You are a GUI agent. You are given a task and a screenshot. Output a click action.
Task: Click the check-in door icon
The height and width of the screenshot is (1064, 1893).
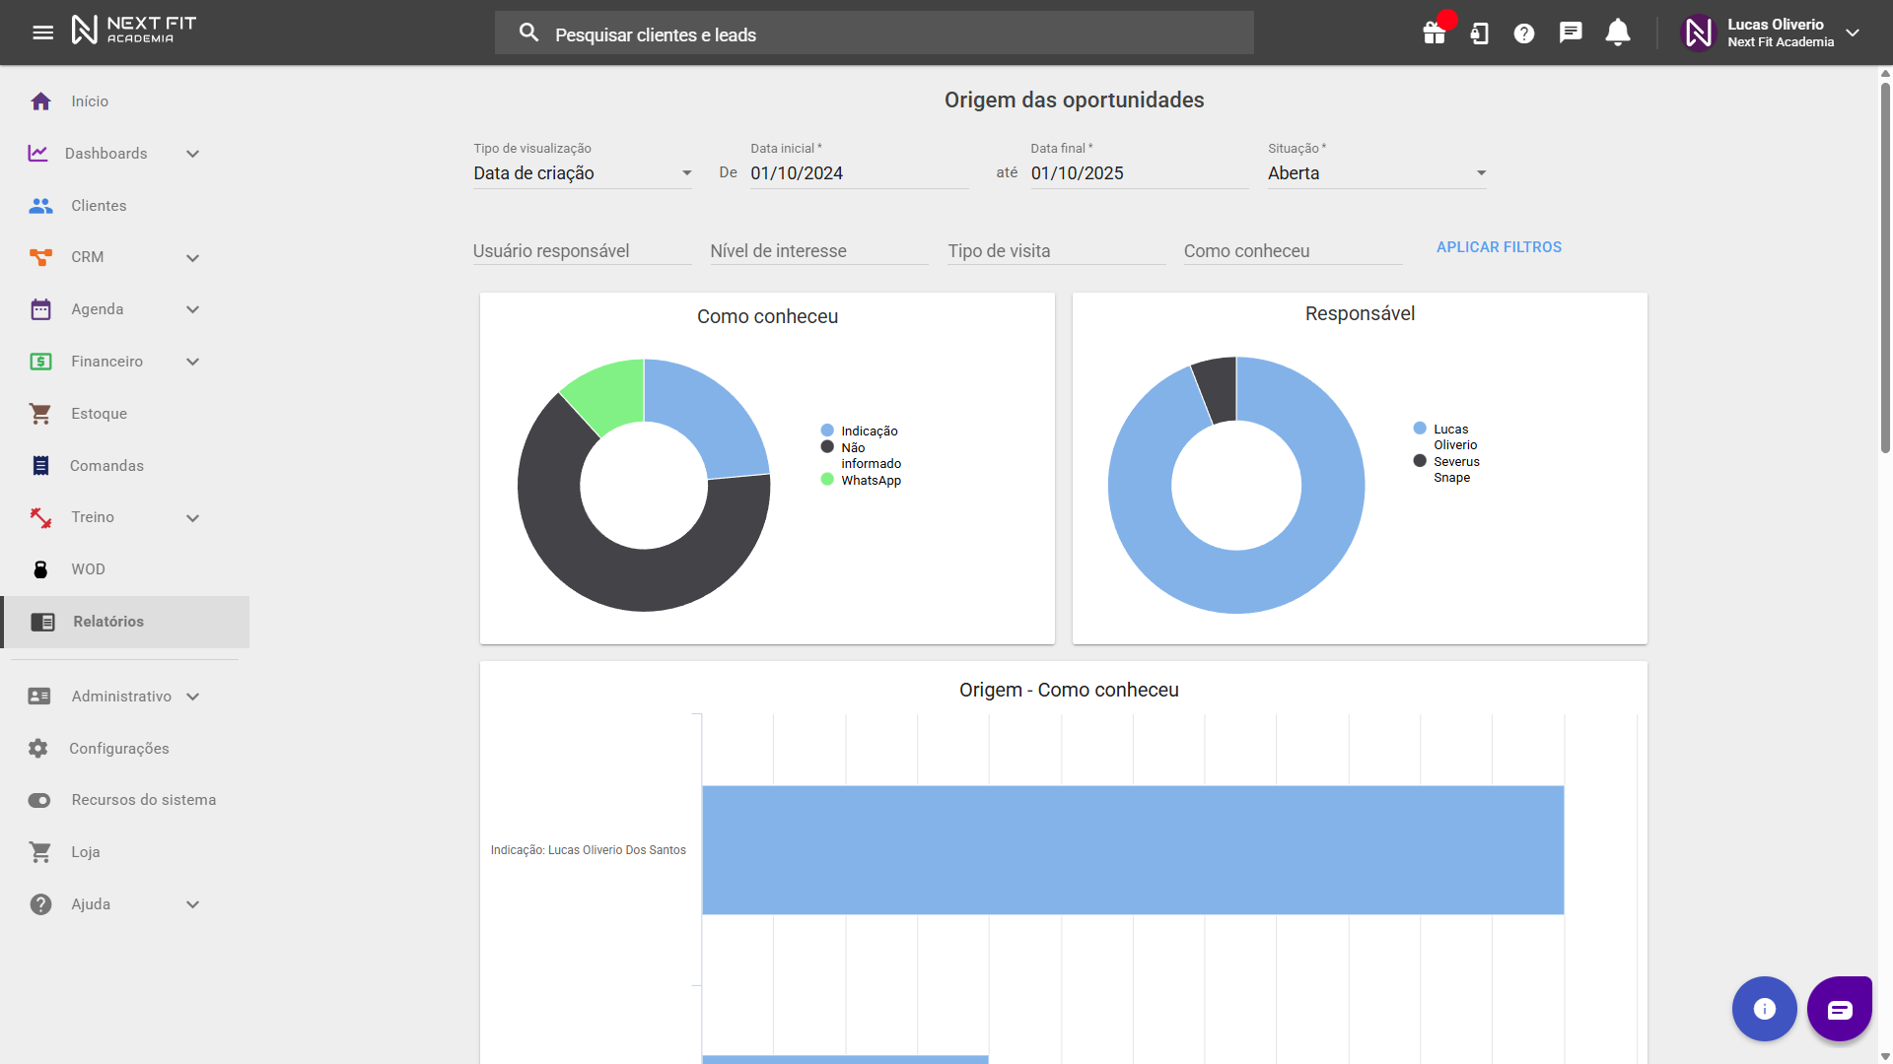pyautogui.click(x=1479, y=33)
